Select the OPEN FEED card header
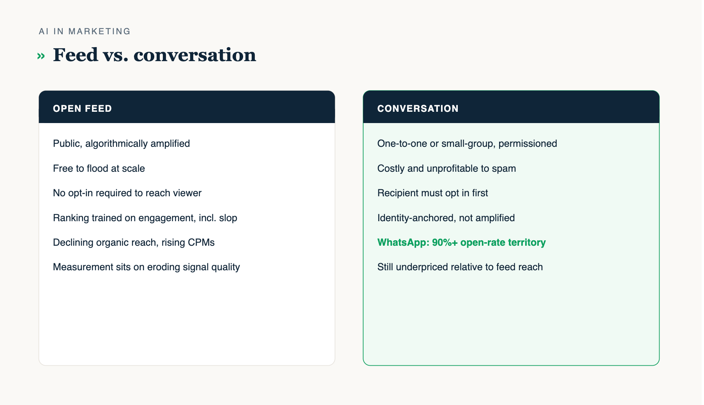Viewport: 704px width, 405px height. 187,107
